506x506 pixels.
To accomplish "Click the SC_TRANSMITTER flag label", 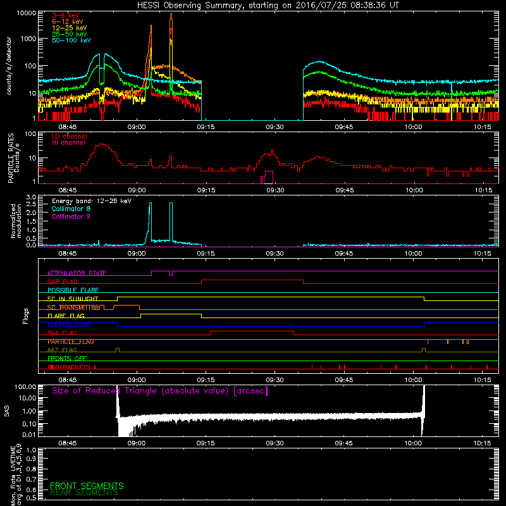I will click(73, 307).
